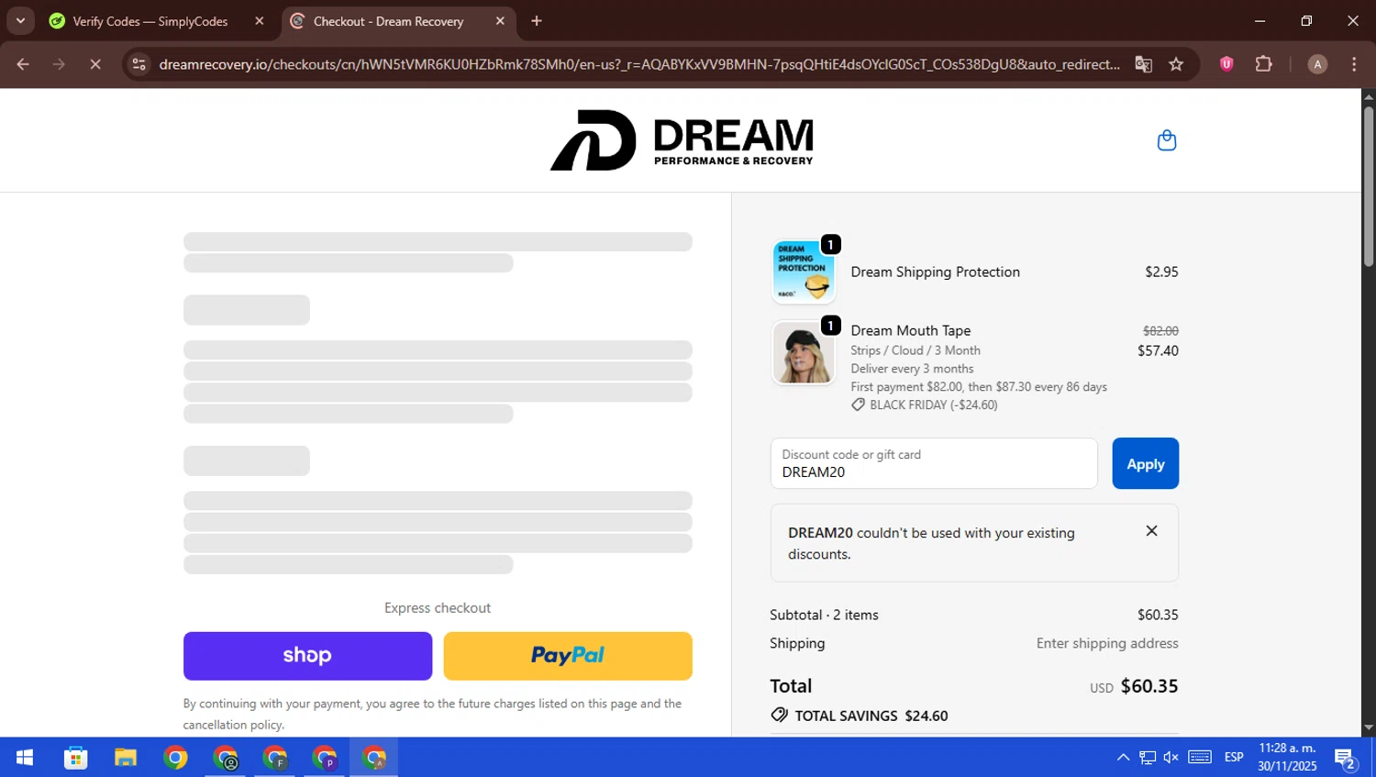This screenshot has height=777, width=1376.
Task: Click the page scrollbar thumb
Action: click(1369, 187)
